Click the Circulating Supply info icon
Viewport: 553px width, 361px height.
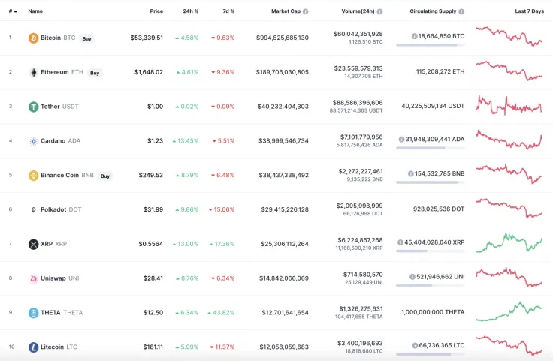point(461,11)
